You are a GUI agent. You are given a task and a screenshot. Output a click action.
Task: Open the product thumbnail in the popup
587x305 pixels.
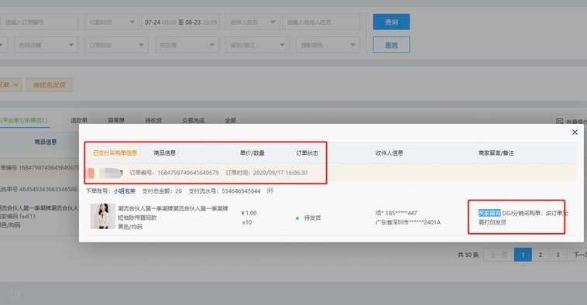[103, 216]
